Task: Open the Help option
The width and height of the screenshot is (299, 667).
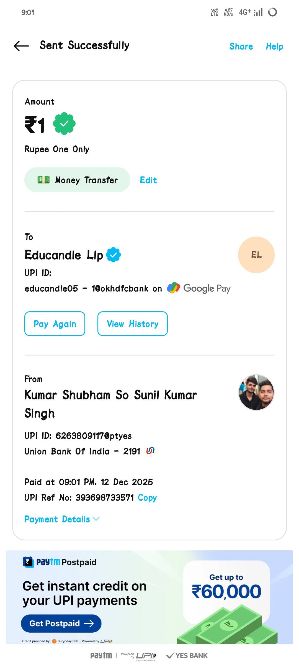Action: click(274, 47)
